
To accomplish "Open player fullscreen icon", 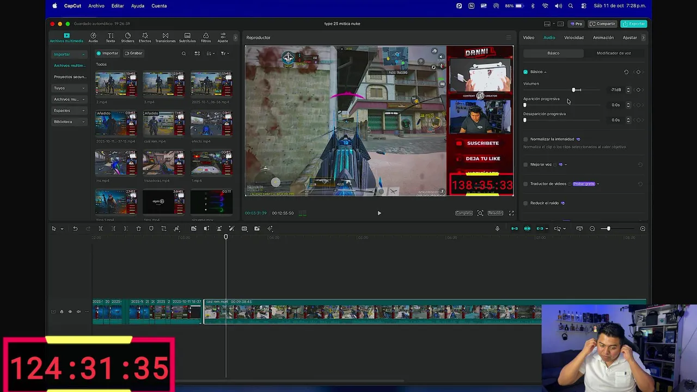I will point(511,213).
